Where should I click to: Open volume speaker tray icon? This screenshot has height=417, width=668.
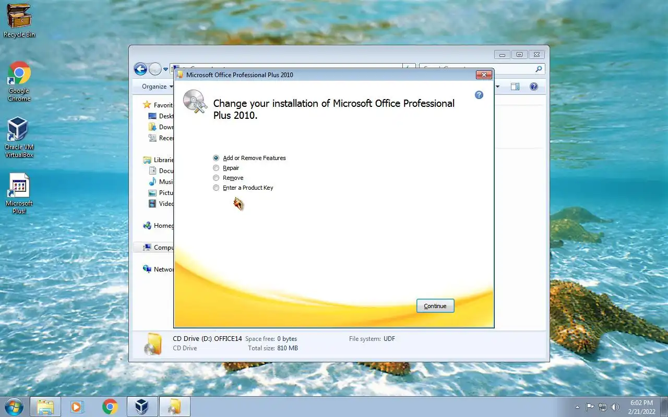click(x=615, y=407)
